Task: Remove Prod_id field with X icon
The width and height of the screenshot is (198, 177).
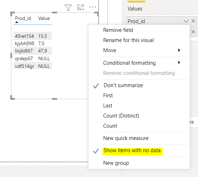Action: click(x=193, y=21)
